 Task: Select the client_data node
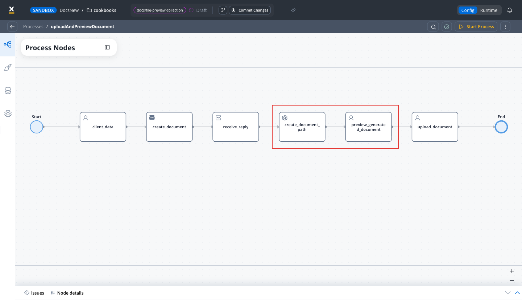tap(103, 127)
